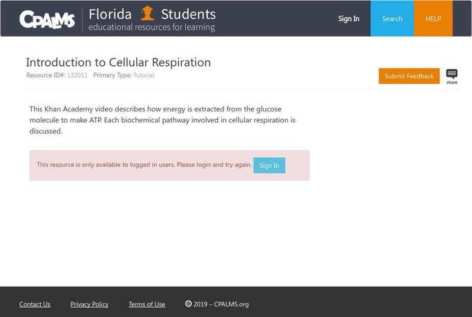View the Terms of Use link

pos(147,304)
